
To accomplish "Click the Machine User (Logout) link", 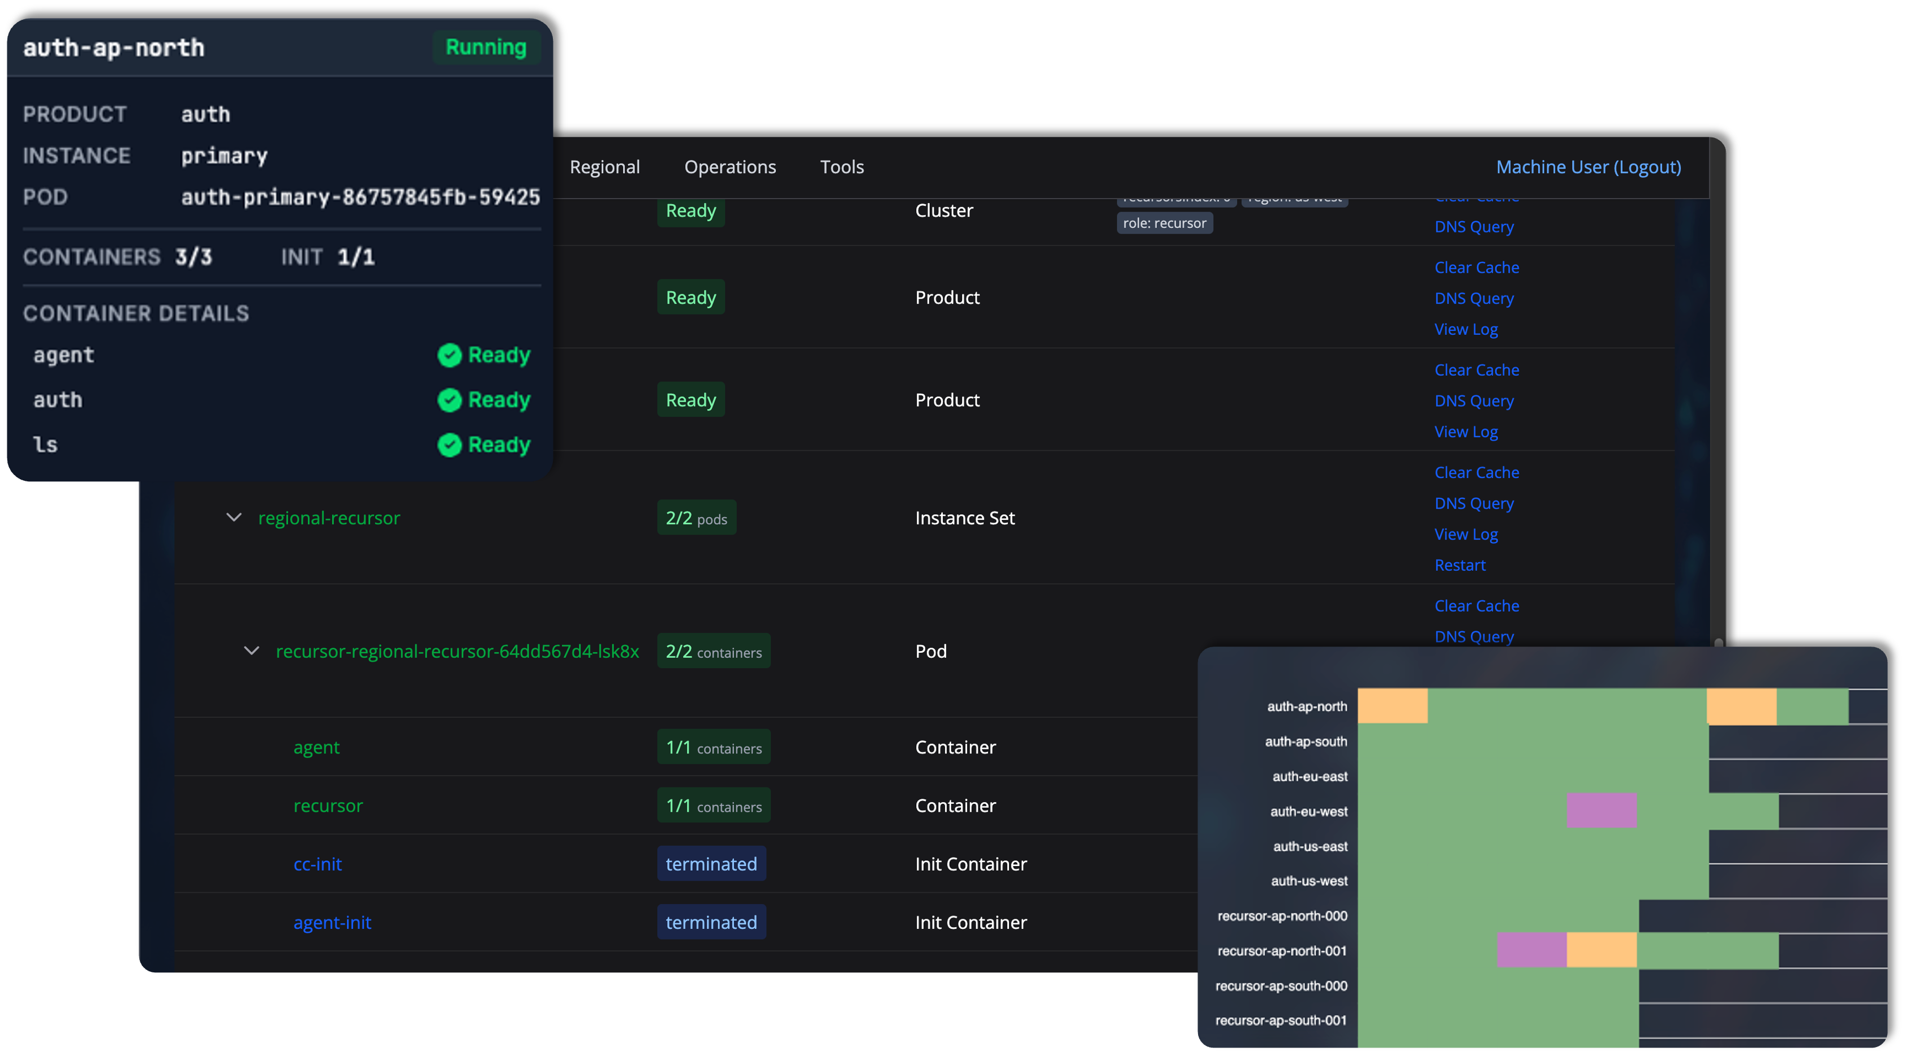I will click(1588, 166).
